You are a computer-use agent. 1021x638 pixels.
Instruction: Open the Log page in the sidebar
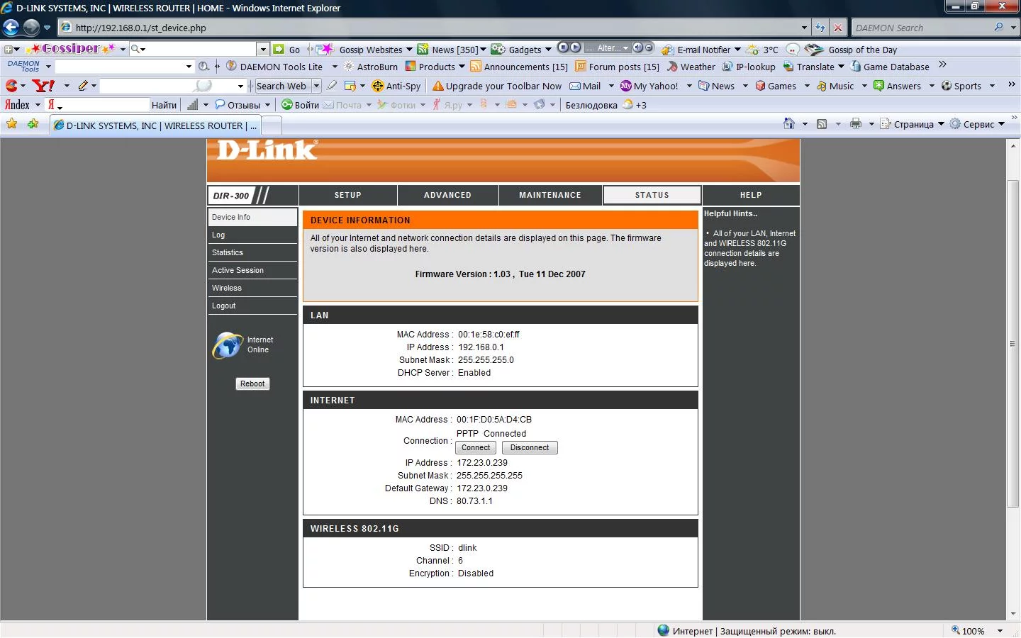[x=252, y=235]
